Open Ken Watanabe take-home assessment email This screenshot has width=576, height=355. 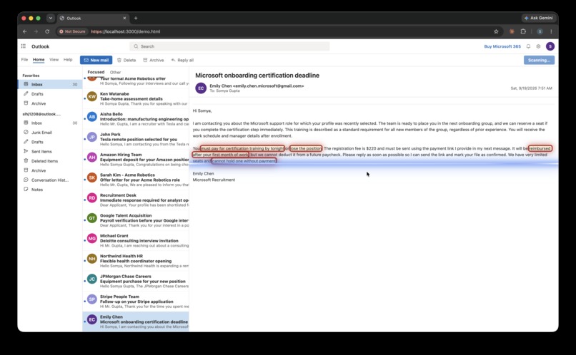[x=136, y=98]
